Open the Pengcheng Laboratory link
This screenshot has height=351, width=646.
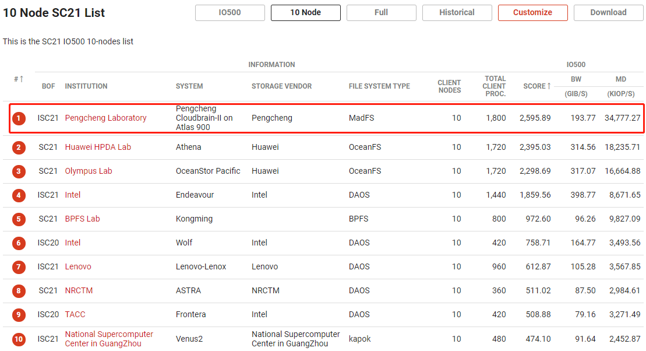105,118
